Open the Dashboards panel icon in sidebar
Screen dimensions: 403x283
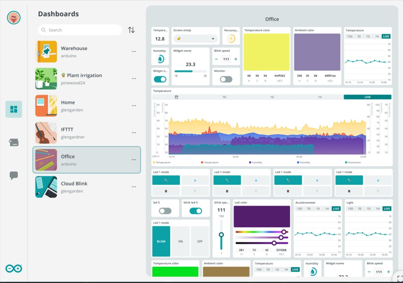13,109
